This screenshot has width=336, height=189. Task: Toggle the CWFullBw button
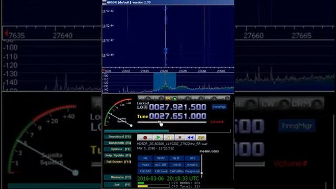pos(176,171)
